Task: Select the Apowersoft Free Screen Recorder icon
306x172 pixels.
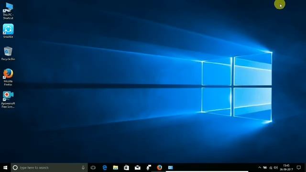Action: pos(8,99)
